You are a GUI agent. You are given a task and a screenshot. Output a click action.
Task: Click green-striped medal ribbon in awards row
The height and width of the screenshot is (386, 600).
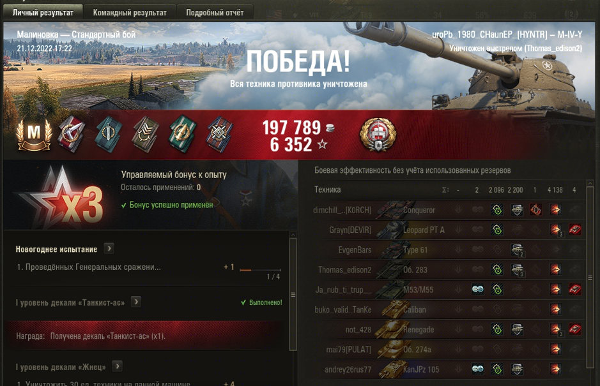(183, 134)
